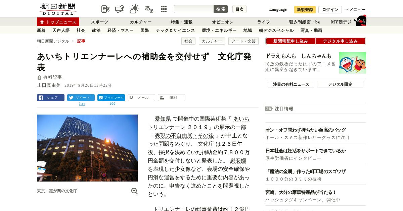Switch to 注目の有料ニュース tab
403x211 pixels.
point(291,84)
